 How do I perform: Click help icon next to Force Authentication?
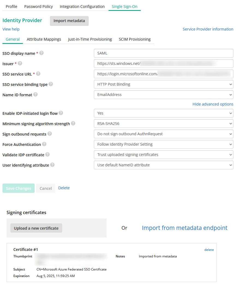[44, 144]
